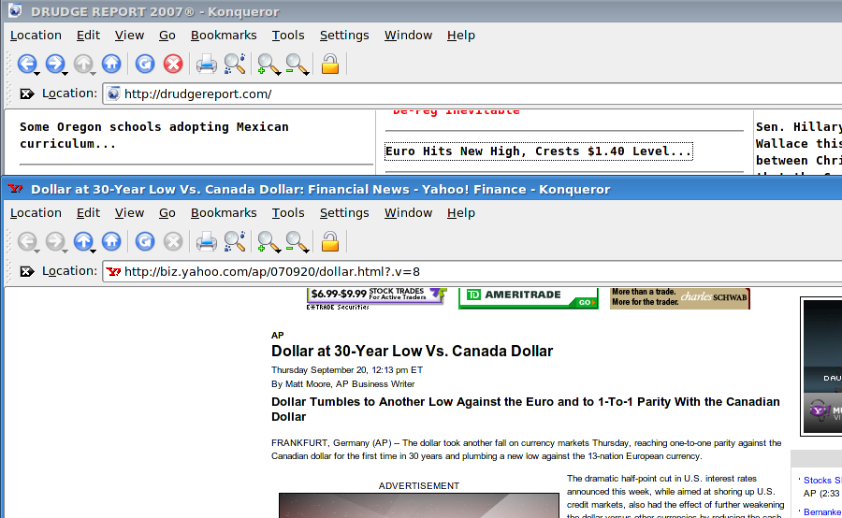
Task: Click the Home icon in the Drudge Report toolbar
Action: 111,64
